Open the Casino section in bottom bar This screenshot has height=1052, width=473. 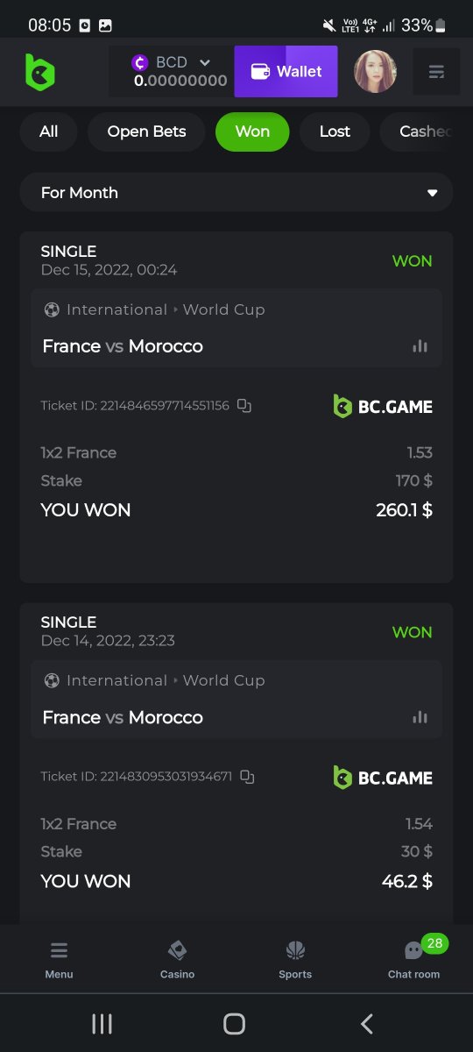177,959
